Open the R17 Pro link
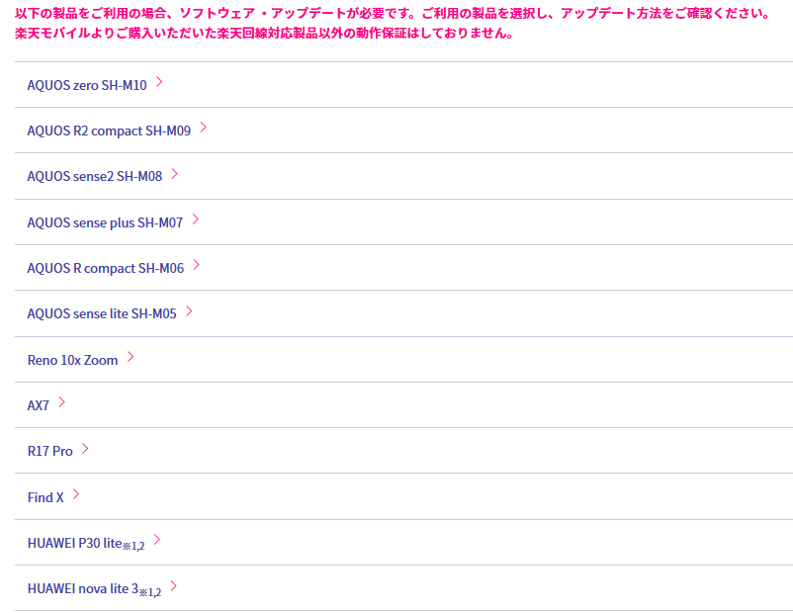Screen dimensions: 793x613 pos(50,451)
